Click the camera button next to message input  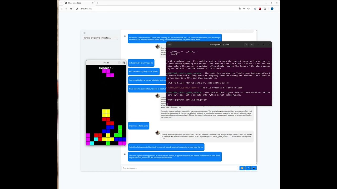[x=254, y=168]
